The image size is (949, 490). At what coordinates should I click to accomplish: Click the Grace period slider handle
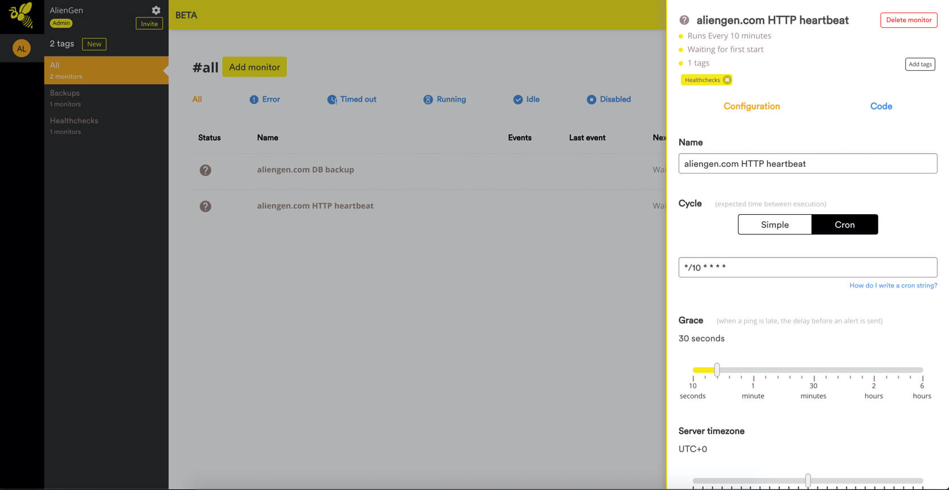(717, 370)
